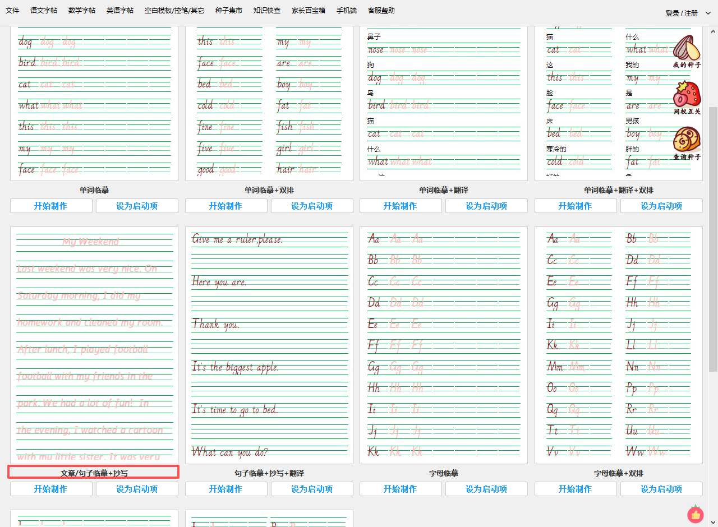Click 登录 / 注册 link
The height and width of the screenshot is (527, 718).
(682, 13)
